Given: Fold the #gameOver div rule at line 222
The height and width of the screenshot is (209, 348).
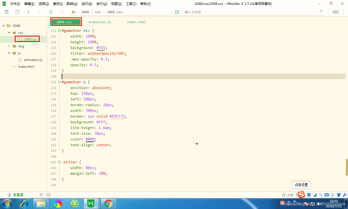Looking at the screenshot, I should click(x=59, y=30).
